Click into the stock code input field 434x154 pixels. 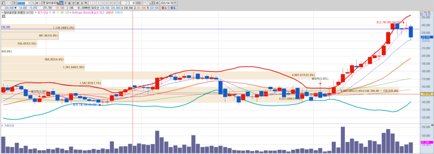pyautogui.click(x=22, y=3)
